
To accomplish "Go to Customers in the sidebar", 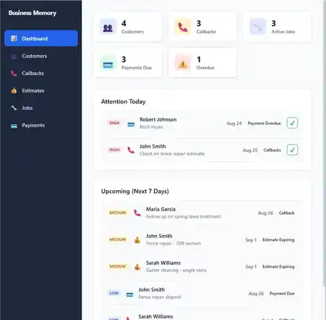I will point(41,56).
